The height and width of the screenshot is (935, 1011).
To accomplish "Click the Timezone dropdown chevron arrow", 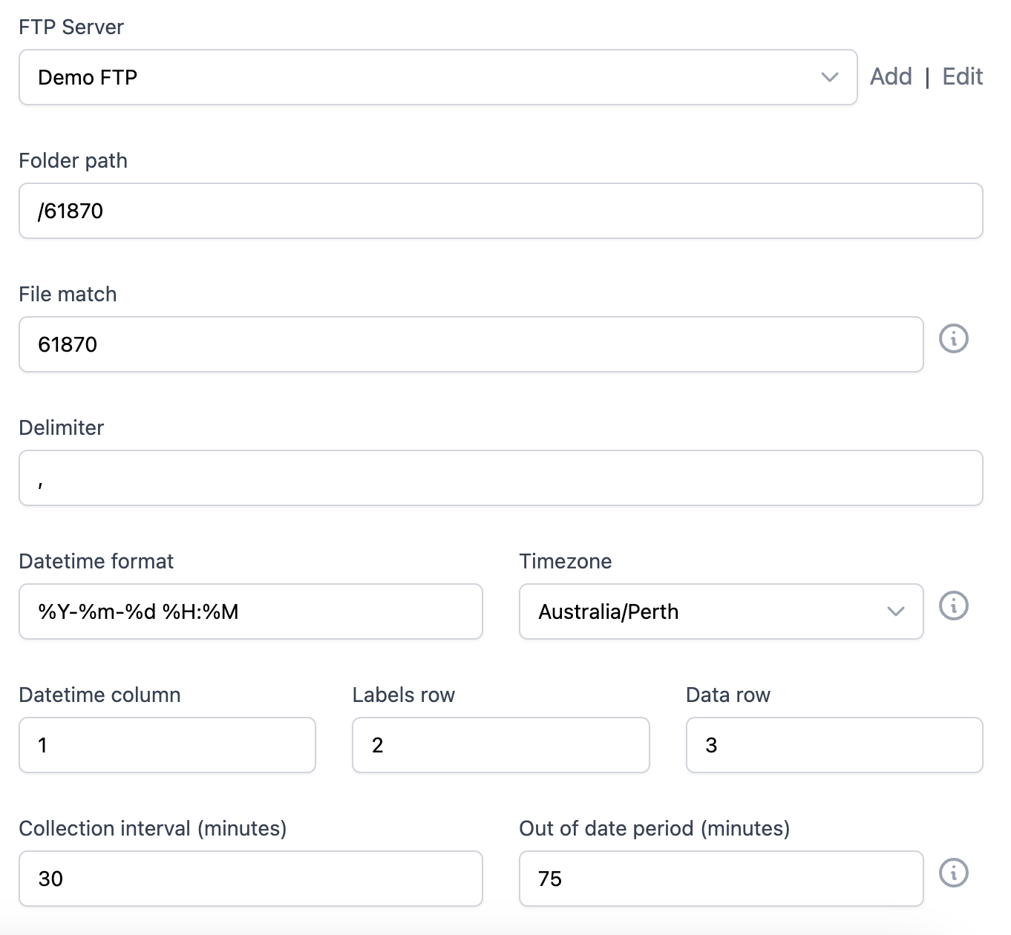I will tap(894, 612).
